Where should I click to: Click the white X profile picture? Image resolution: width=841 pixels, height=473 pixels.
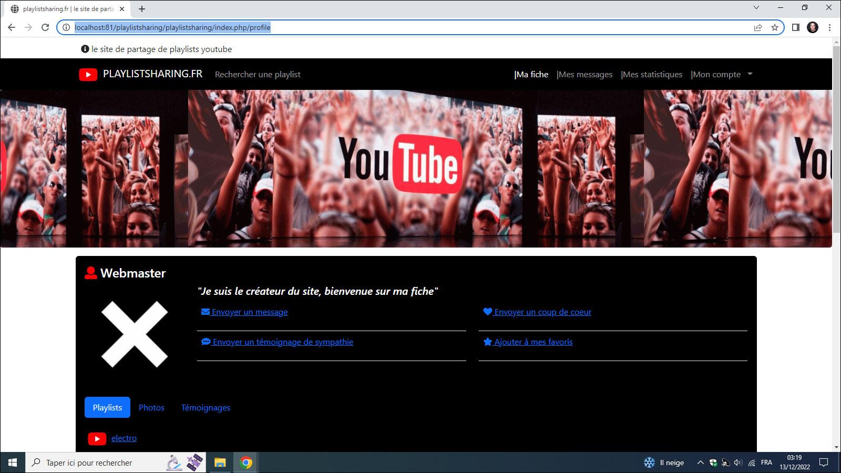pos(135,334)
